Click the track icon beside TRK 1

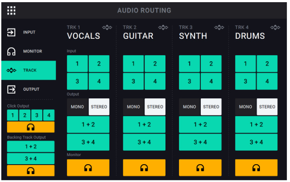pyautogui.click(x=107, y=27)
